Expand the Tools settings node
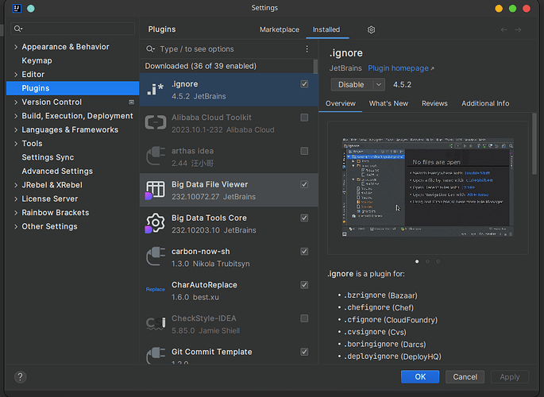 [x=16, y=144]
